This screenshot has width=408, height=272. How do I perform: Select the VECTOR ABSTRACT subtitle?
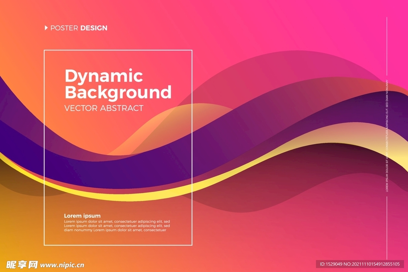104,108
